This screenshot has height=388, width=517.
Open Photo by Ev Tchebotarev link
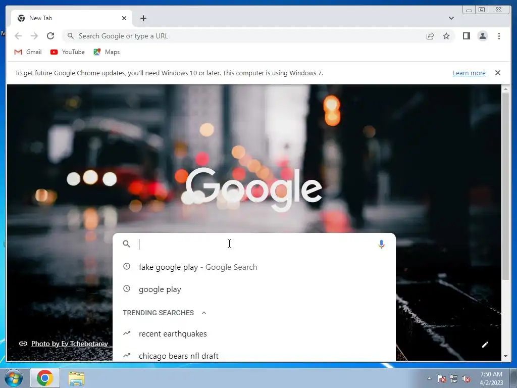point(70,344)
